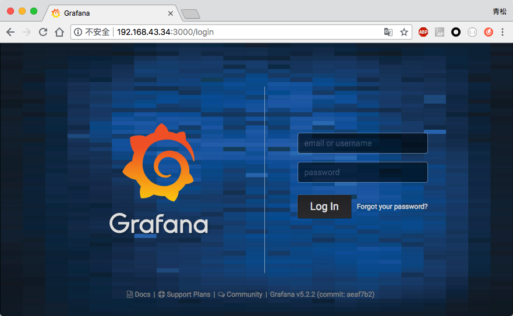
Task: Focus the password field
Action: [363, 172]
